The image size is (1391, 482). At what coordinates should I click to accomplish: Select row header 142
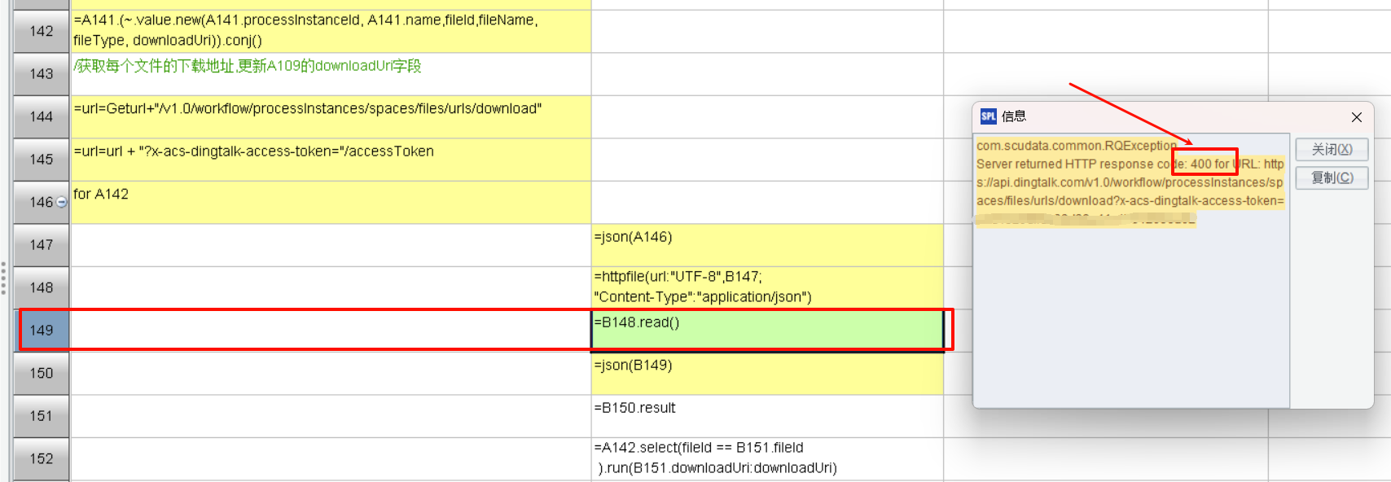click(41, 31)
